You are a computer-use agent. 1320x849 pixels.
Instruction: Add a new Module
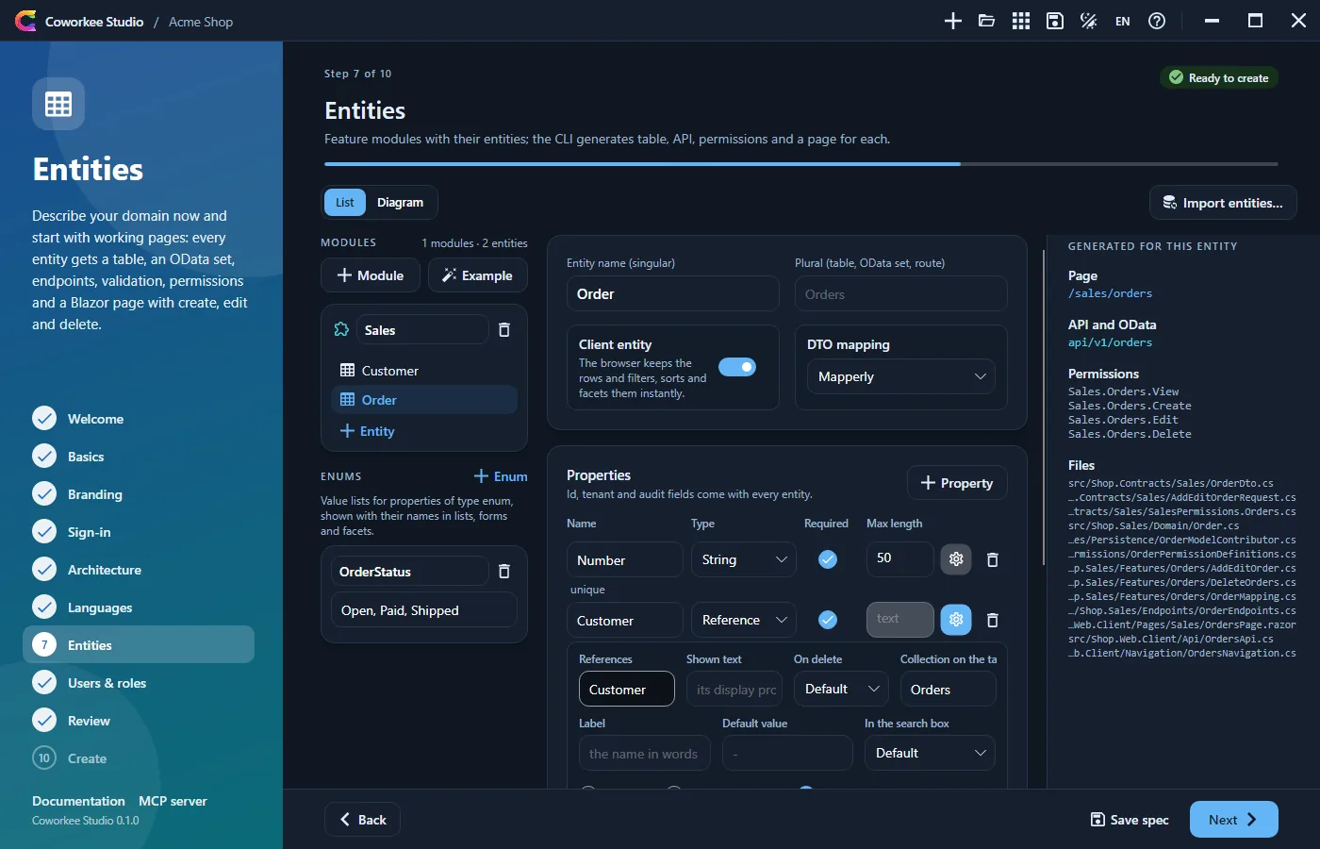pos(371,275)
